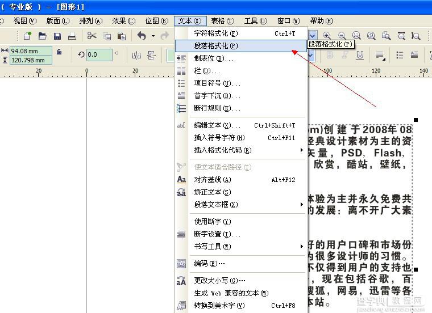Choose 编辑文本(X)... menu entry
The width and height of the screenshot is (432, 313).
click(241, 125)
